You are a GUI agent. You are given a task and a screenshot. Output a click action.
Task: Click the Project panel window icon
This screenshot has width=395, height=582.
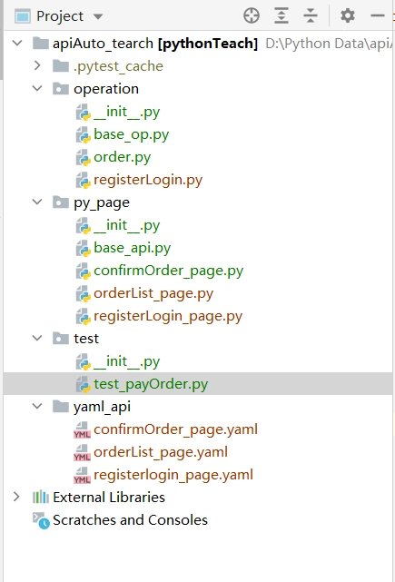(x=23, y=16)
